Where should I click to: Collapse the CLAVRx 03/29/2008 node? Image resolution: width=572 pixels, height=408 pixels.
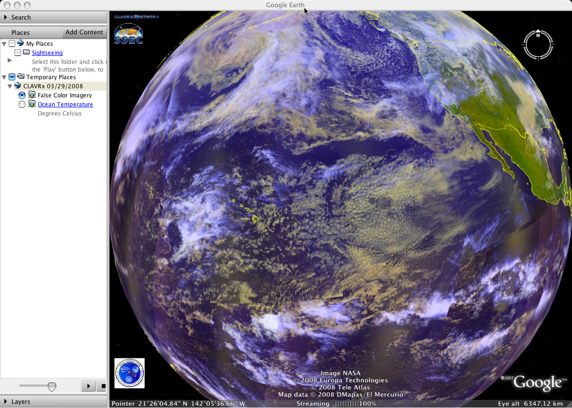(x=10, y=86)
